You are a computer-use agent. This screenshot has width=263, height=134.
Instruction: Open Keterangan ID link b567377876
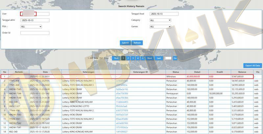(x=122, y=110)
